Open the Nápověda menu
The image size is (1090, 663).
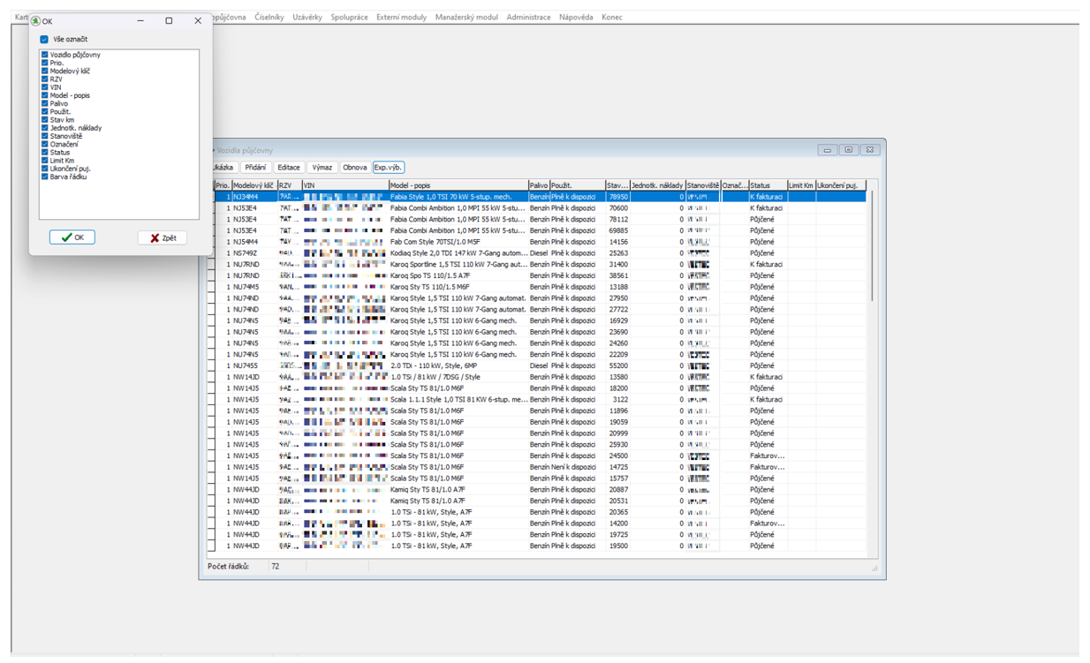[x=576, y=17]
